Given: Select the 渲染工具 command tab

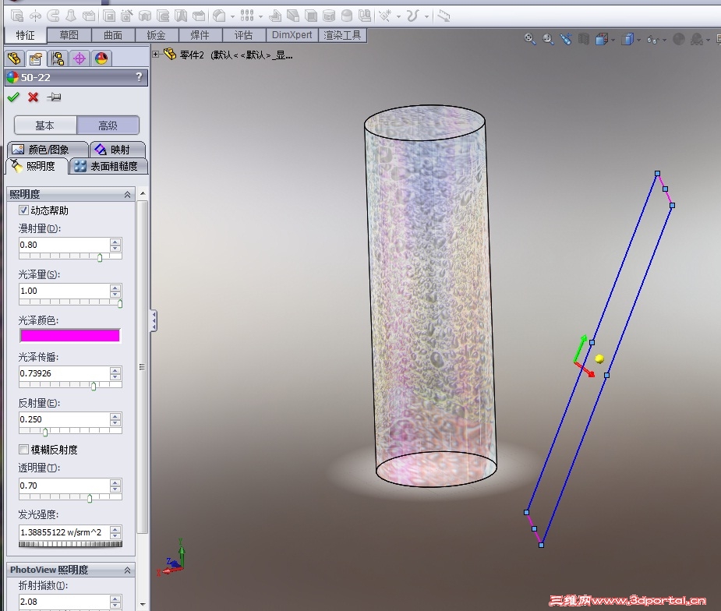Looking at the screenshot, I should click(x=342, y=35).
